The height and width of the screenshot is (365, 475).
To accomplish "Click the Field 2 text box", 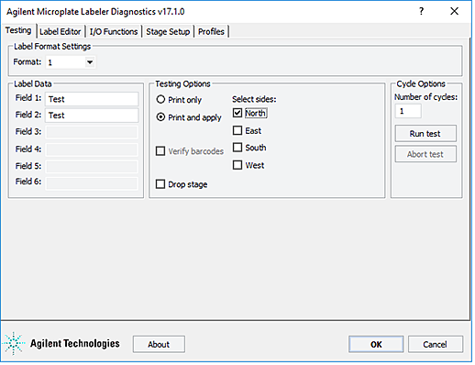I will tap(92, 116).
